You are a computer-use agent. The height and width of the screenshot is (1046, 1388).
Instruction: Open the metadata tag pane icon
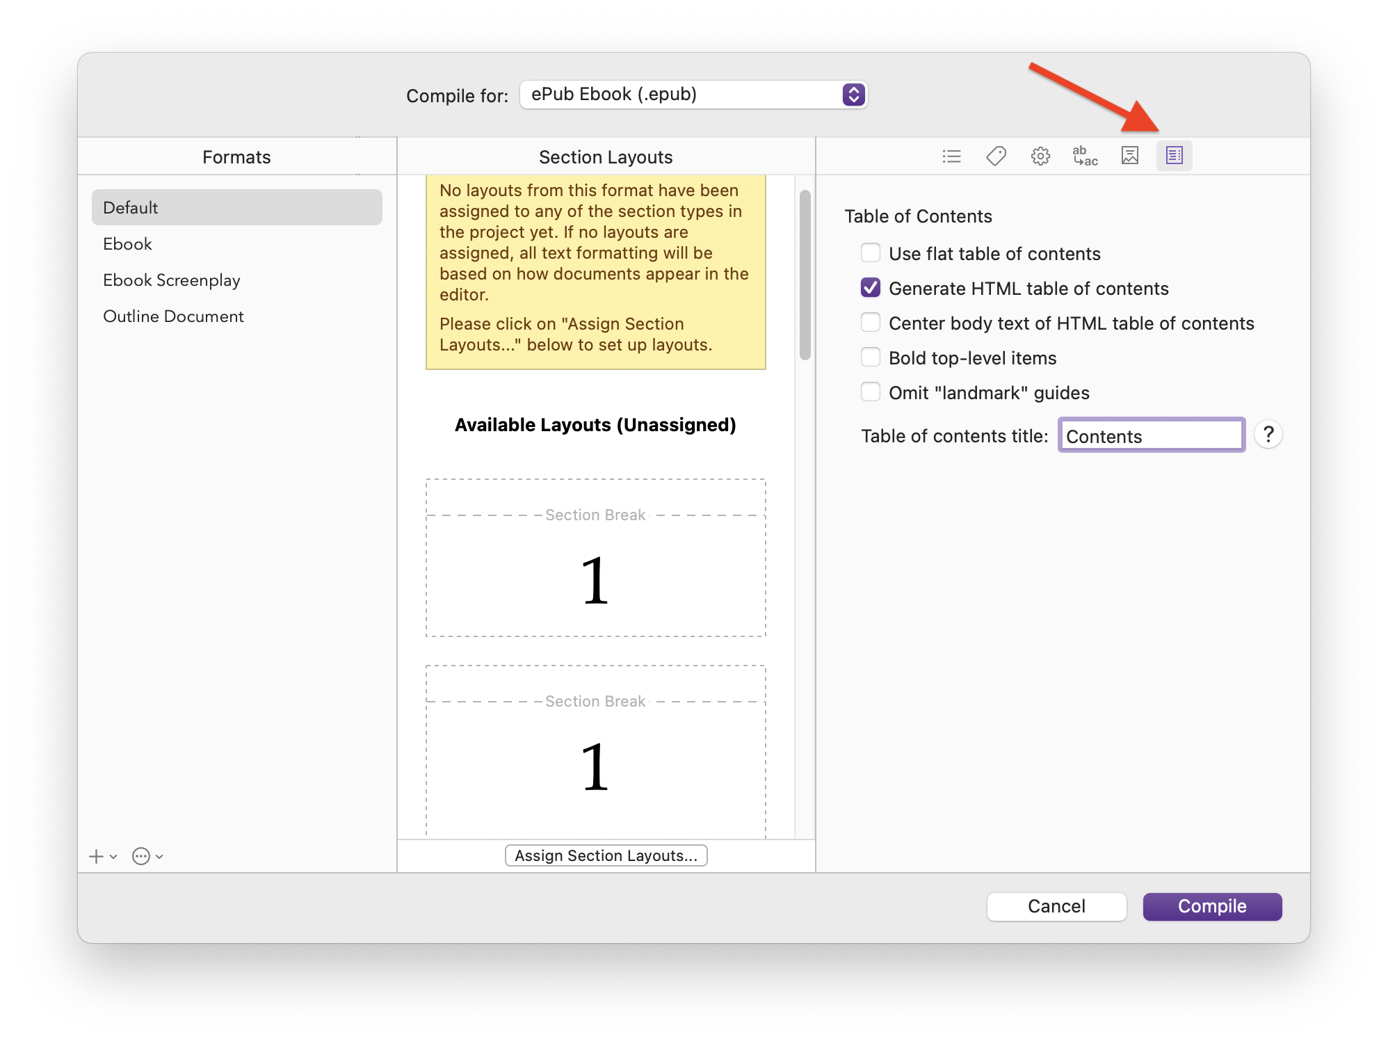coord(996,156)
